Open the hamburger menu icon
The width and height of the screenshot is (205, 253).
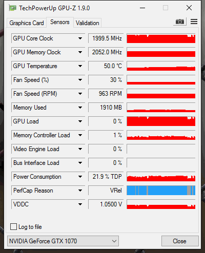pos(194,22)
